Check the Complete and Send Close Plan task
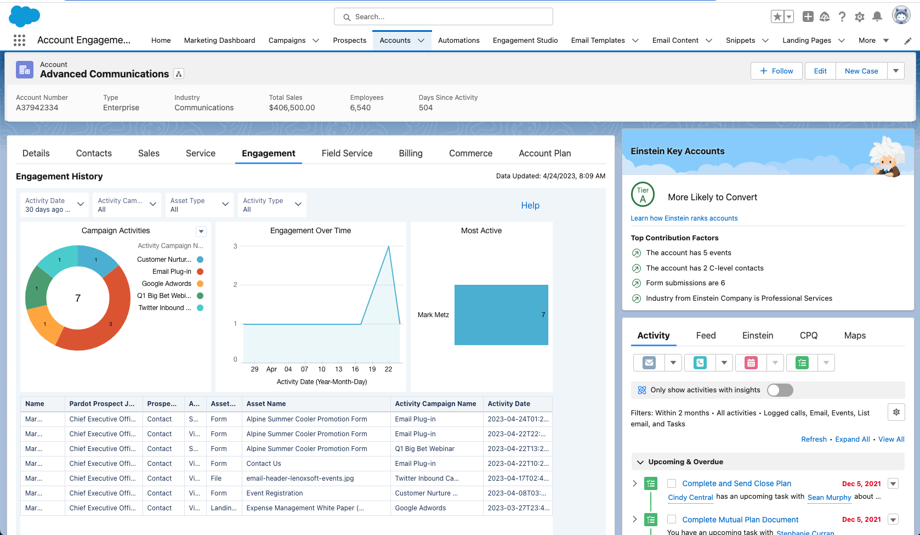The width and height of the screenshot is (920, 535). pos(672,483)
